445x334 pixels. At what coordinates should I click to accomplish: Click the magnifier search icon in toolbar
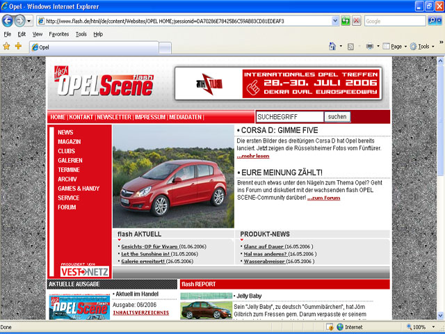pyautogui.click(x=432, y=21)
